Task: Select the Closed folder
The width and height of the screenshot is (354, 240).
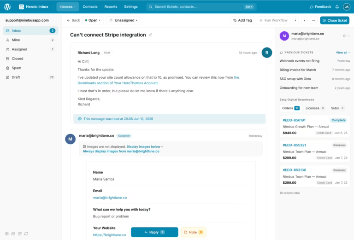Action: 30,59
